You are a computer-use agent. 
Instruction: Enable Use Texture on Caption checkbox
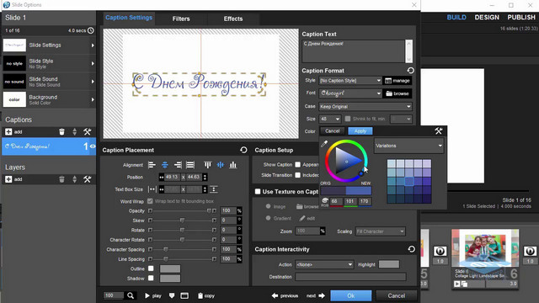[258, 191]
